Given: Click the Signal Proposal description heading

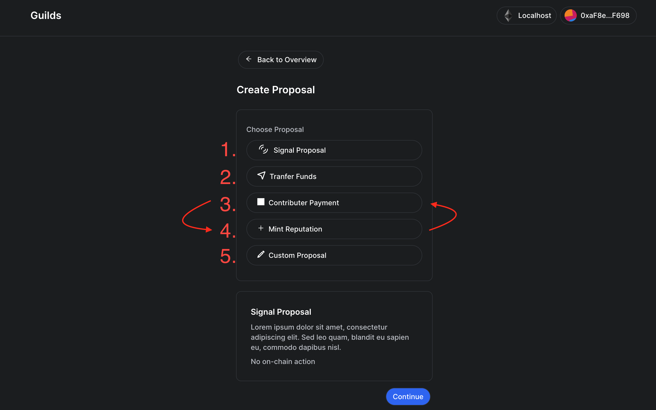Looking at the screenshot, I should [281, 312].
